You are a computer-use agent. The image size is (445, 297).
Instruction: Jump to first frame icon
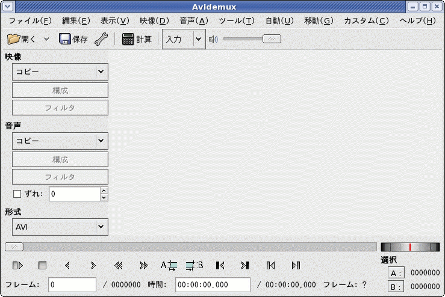tap(270, 266)
